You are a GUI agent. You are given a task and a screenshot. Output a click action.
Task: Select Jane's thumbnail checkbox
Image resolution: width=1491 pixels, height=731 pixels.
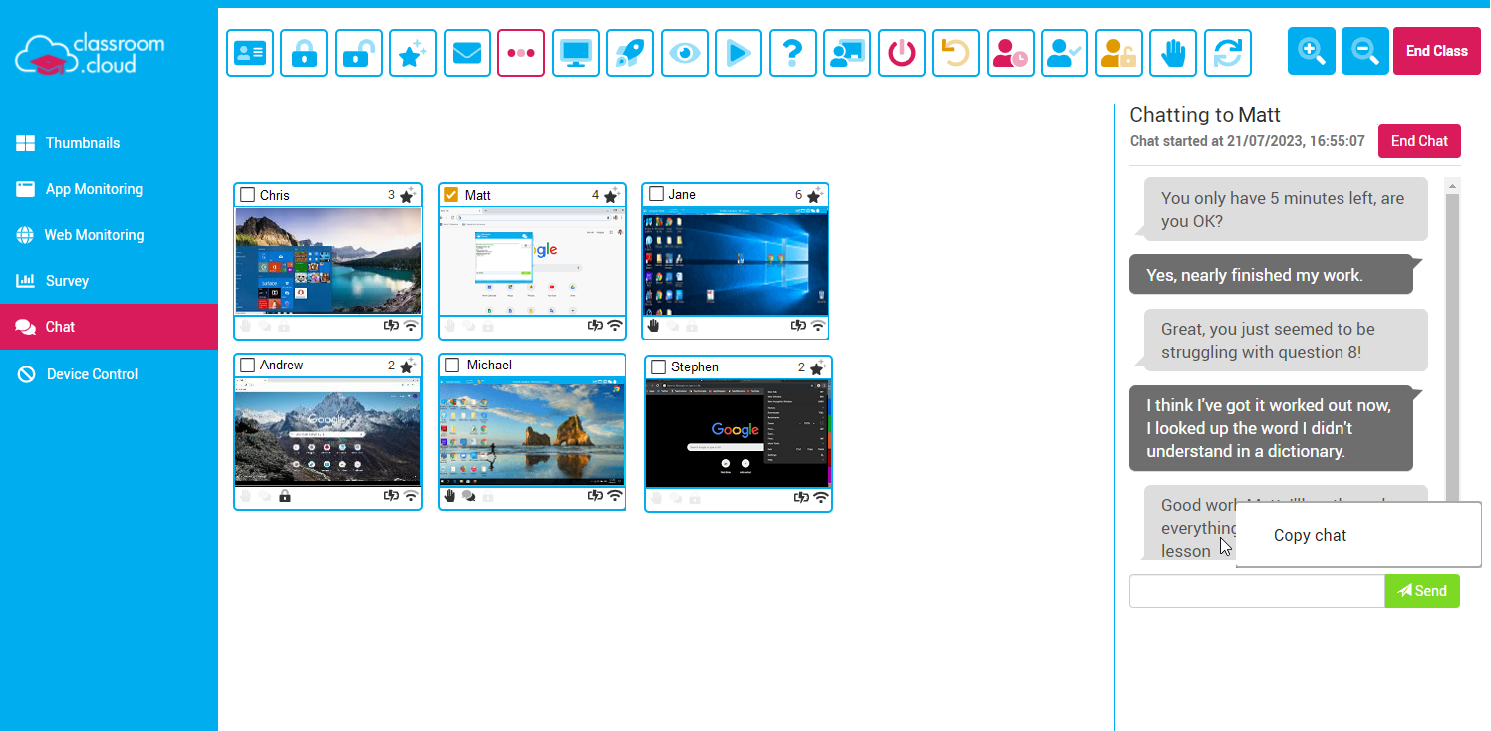coord(656,194)
